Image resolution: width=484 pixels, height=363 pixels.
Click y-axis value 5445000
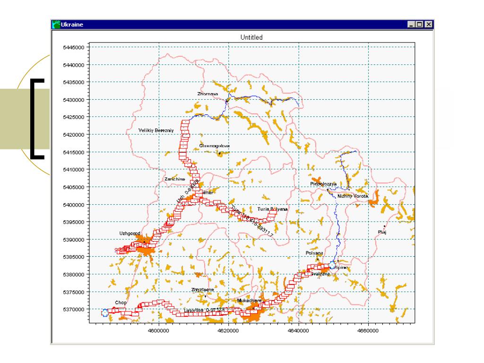pos(73,48)
